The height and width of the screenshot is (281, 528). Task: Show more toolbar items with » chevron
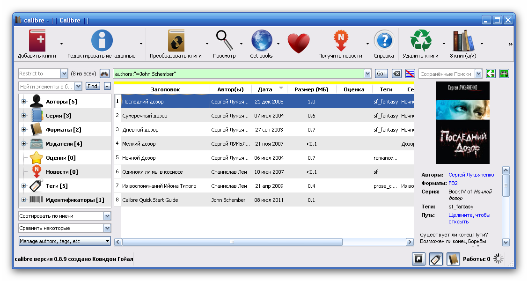point(511,44)
